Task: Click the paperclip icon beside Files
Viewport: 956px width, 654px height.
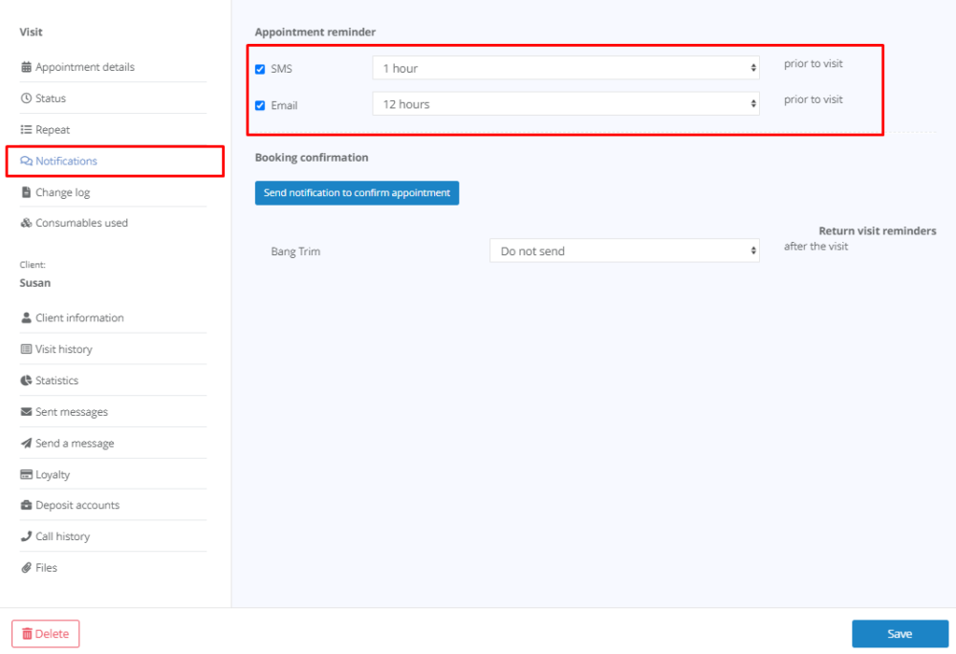Action: (26, 568)
